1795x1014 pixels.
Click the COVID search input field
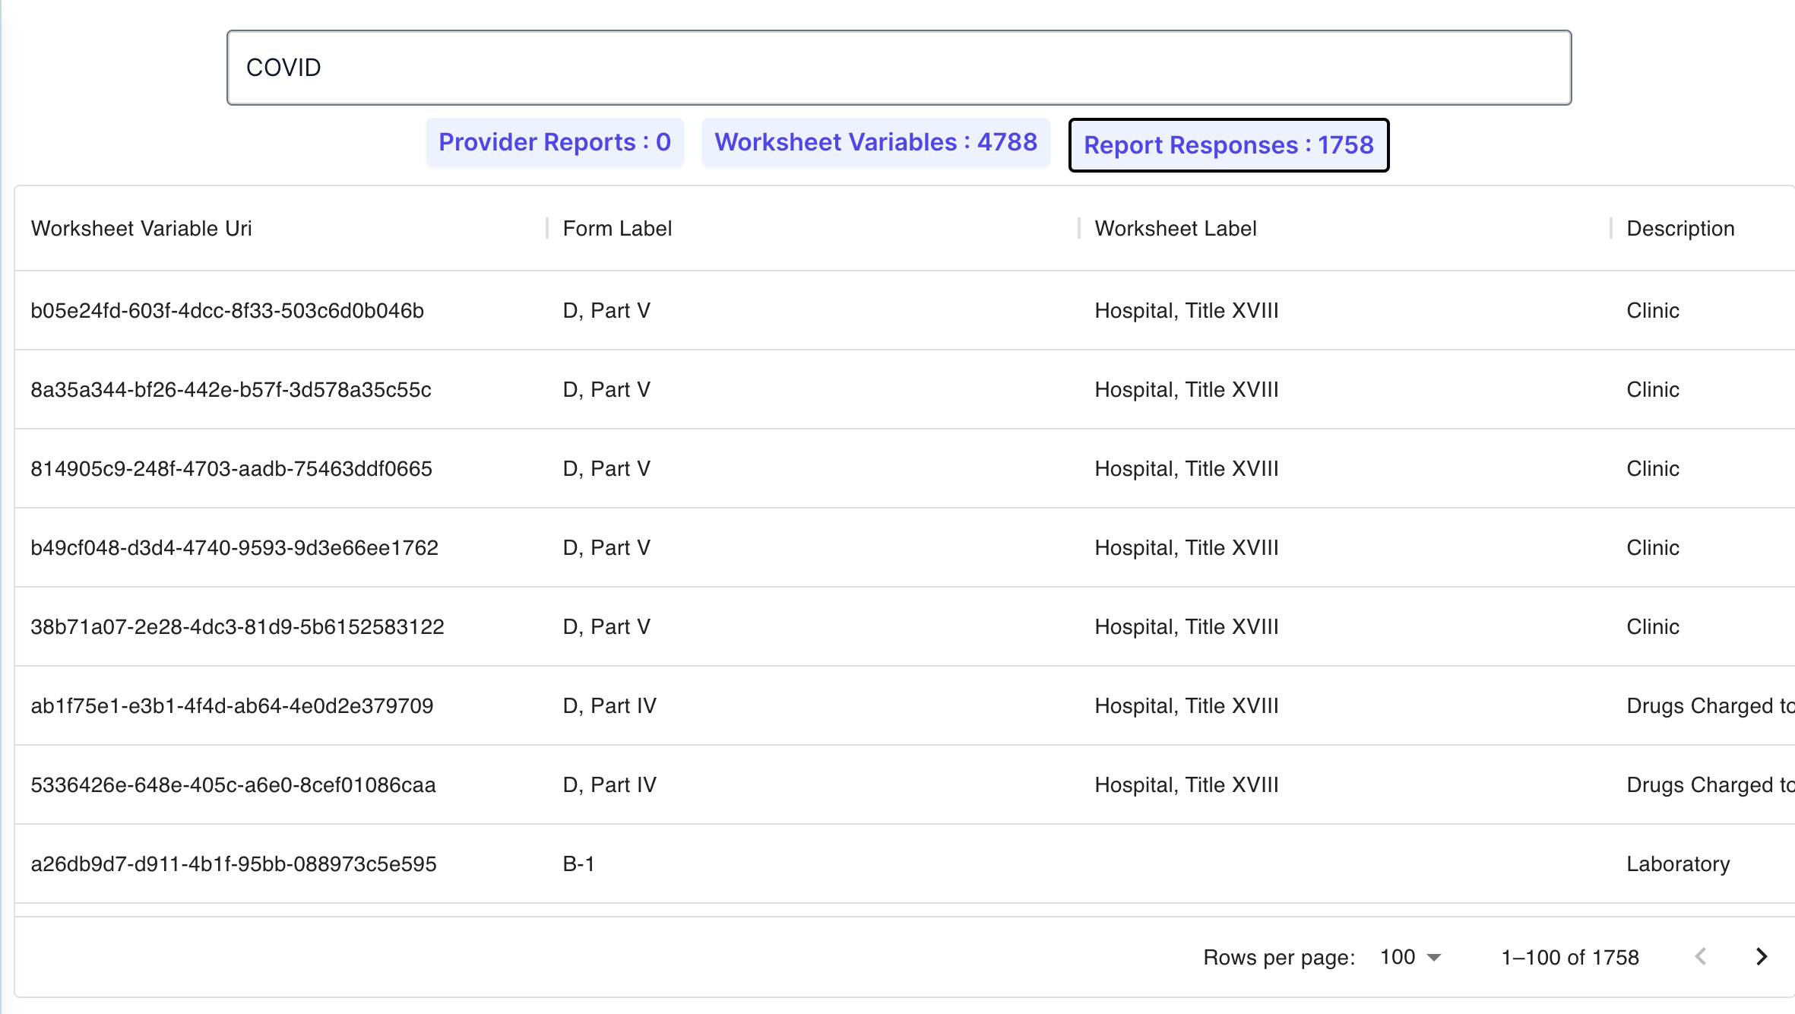pos(898,68)
